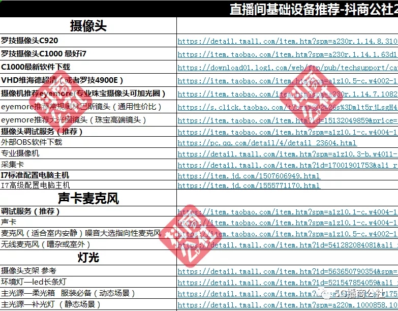Open the link for 采集卡
The height and width of the screenshot is (311, 398).
288,165
